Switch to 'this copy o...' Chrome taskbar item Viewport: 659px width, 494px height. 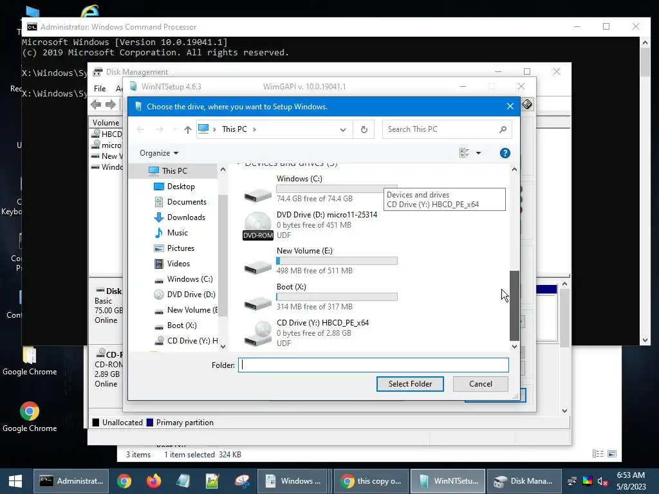pyautogui.click(x=371, y=481)
